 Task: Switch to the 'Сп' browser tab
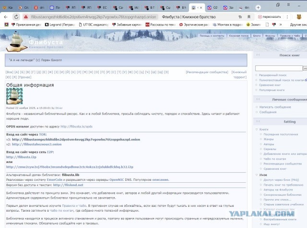point(24,8)
